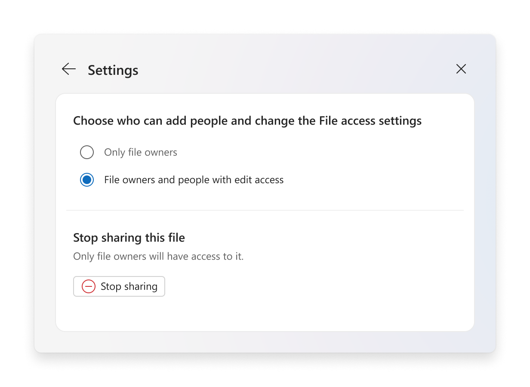The width and height of the screenshot is (530, 387).
Task: Click the empty circle next to Only file owners
Action: click(87, 152)
